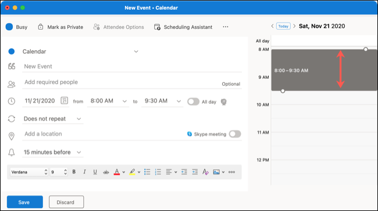Open the more options ellipsis menu
The width and height of the screenshot is (378, 211).
click(x=226, y=27)
